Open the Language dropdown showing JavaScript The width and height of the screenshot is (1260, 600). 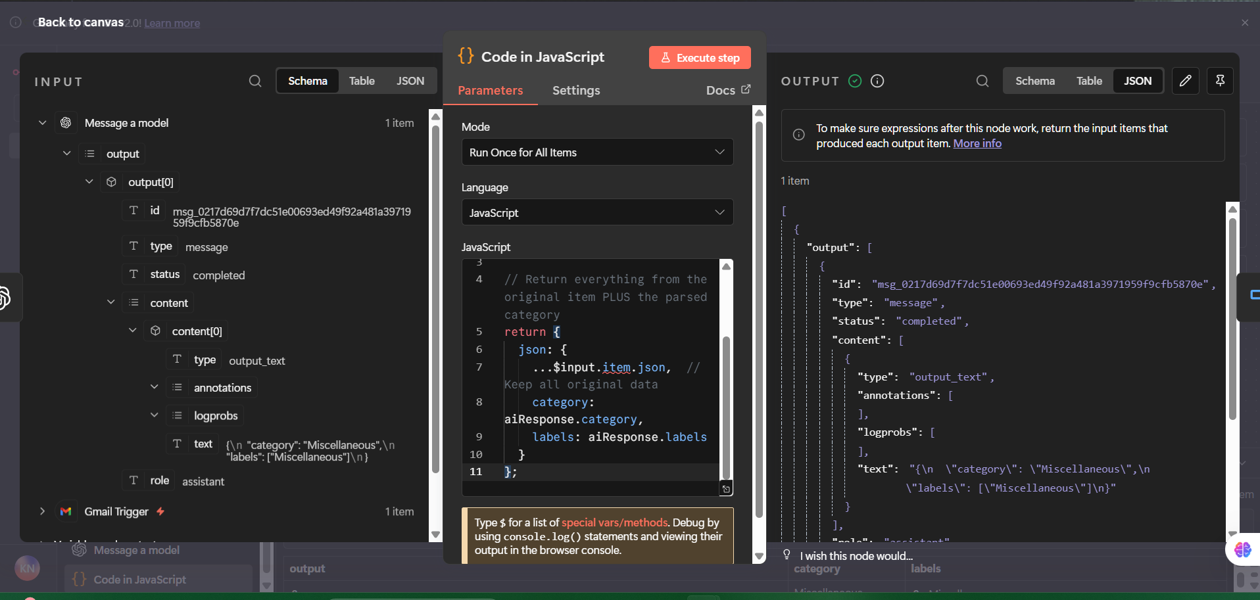pos(596,213)
